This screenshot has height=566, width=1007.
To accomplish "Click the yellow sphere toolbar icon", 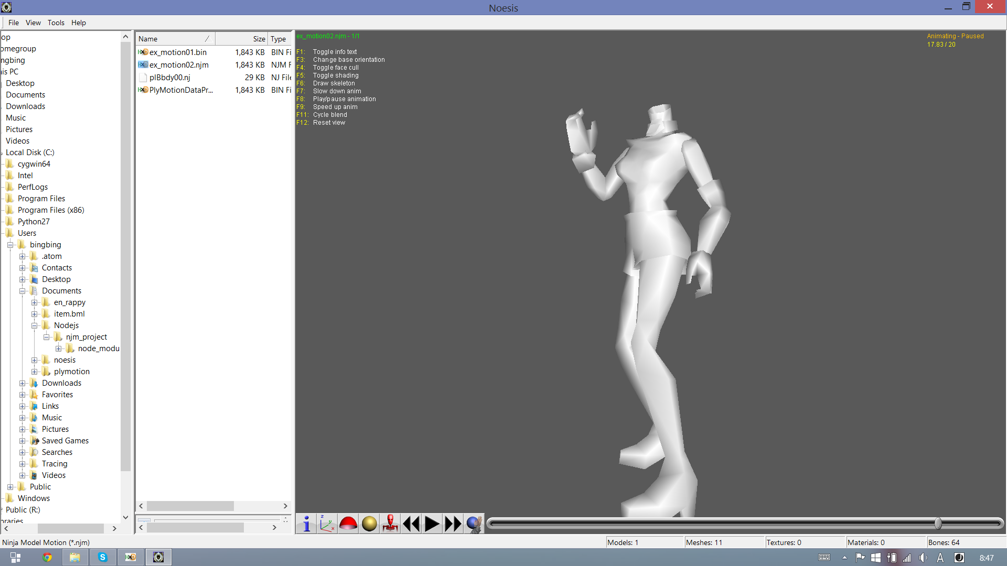I will click(369, 524).
